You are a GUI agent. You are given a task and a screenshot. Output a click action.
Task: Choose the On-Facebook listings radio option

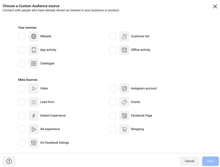22,143
